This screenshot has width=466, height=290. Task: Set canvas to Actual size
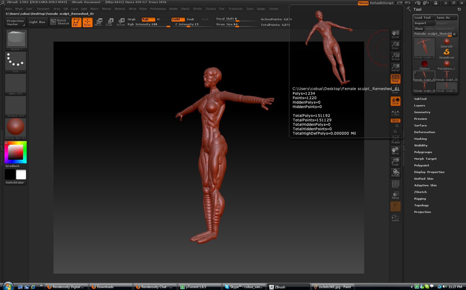tap(395, 57)
